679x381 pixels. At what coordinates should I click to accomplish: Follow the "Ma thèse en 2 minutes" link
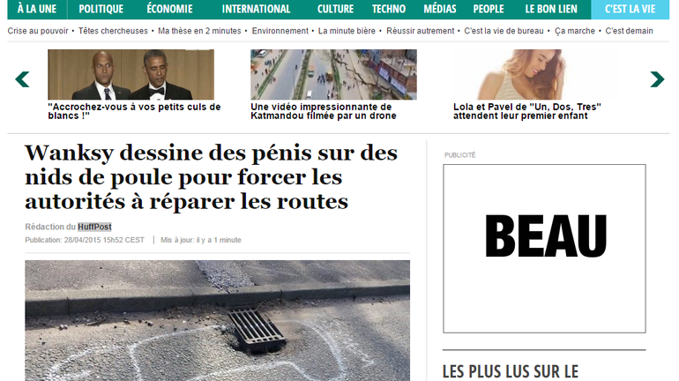199,31
